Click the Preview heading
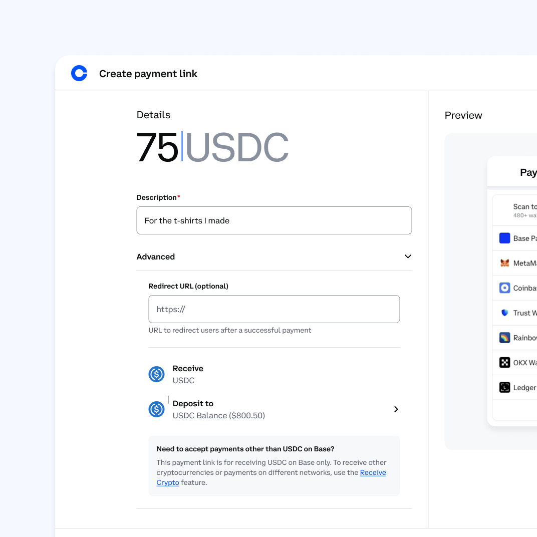The width and height of the screenshot is (537, 537). 463,115
